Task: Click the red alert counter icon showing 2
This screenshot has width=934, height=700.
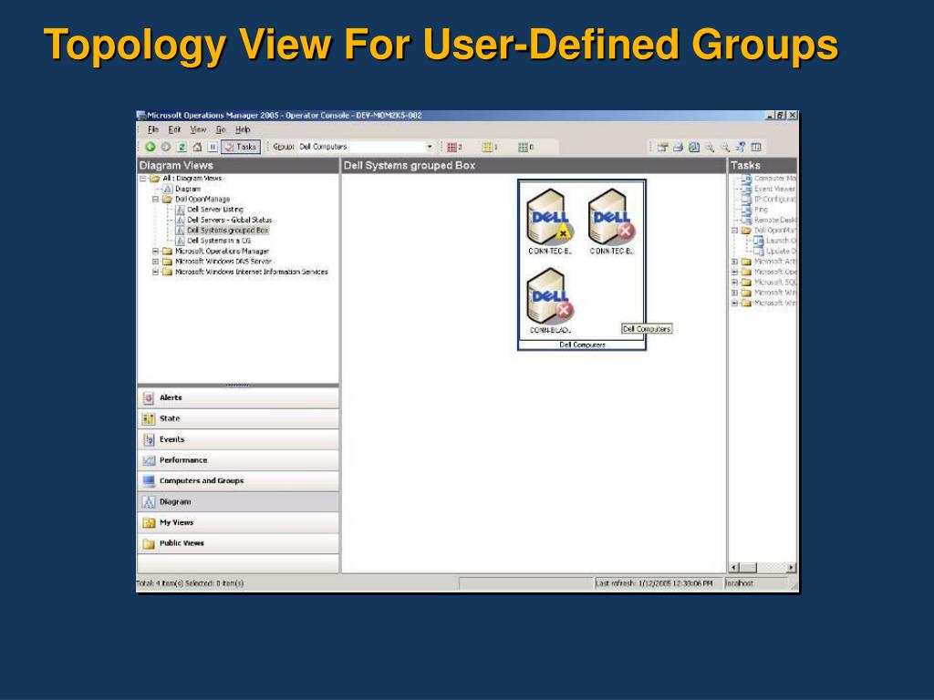Action: (454, 147)
